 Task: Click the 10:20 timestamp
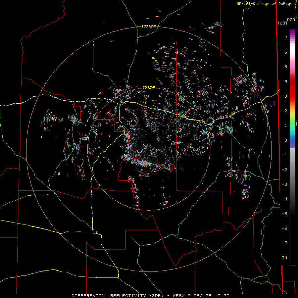point(223,296)
